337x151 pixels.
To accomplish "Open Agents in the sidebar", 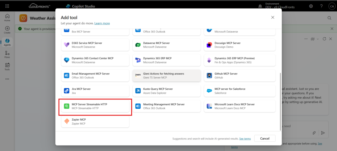I will pyautogui.click(x=7, y=42).
